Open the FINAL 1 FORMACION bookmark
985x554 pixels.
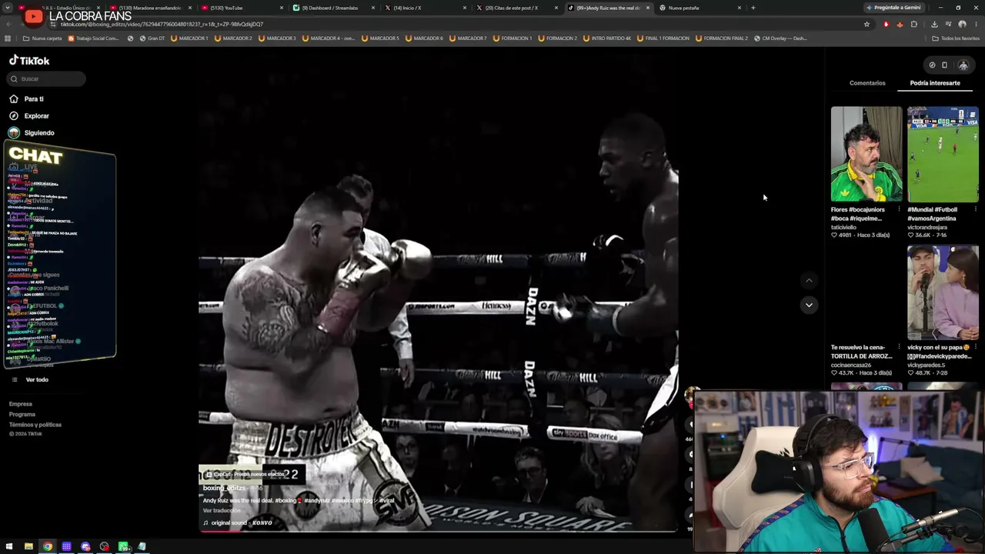click(663, 38)
